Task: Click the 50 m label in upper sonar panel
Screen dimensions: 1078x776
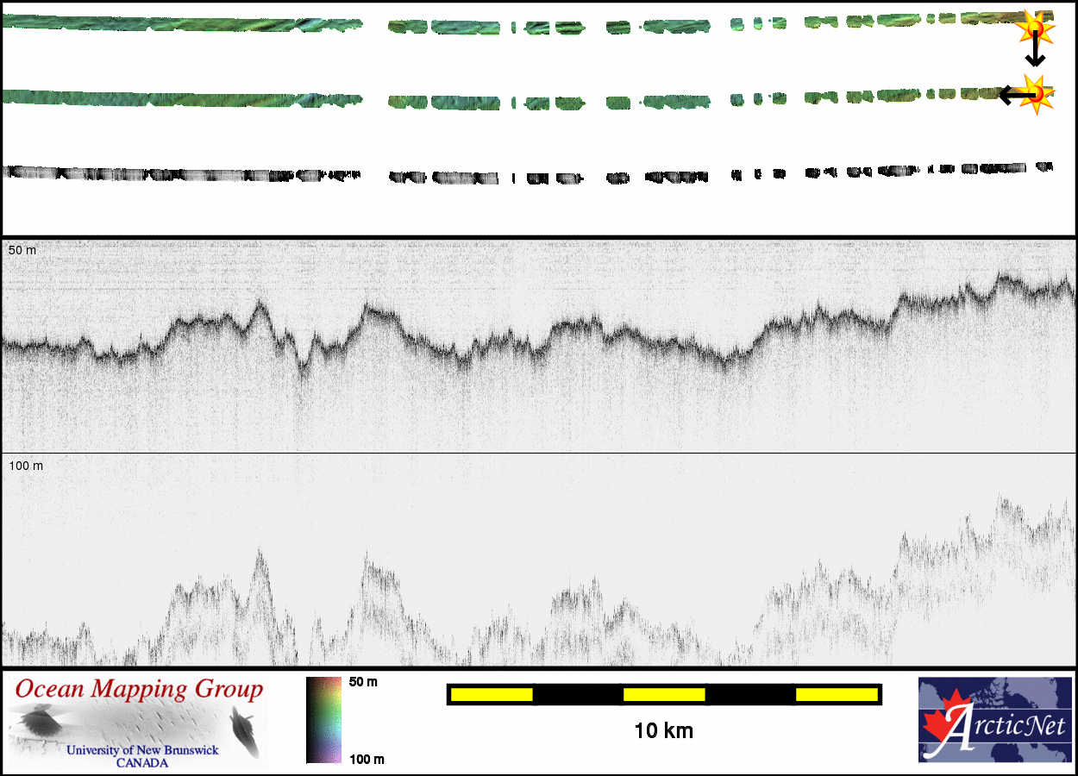Action: (x=22, y=250)
